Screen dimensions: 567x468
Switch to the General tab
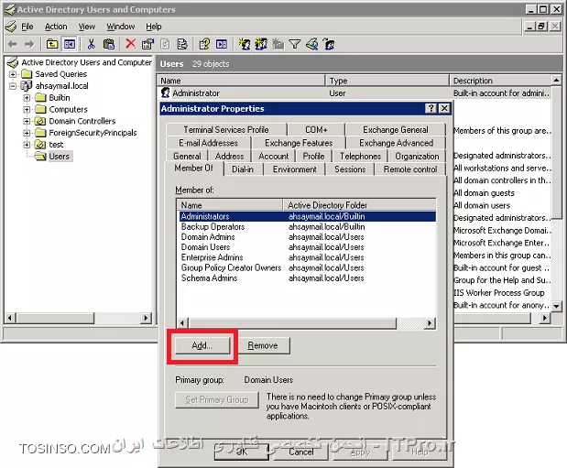point(187,157)
